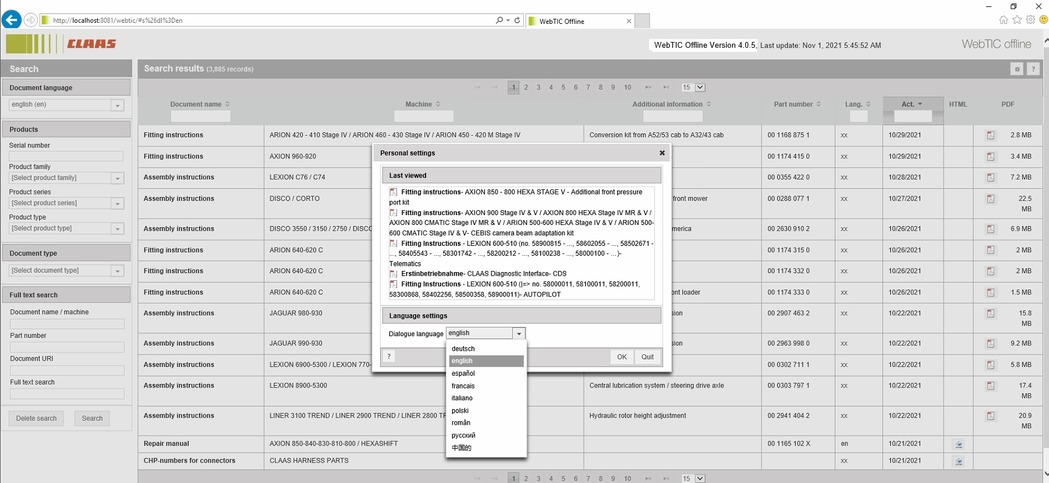Viewport: 1049px width, 483px height.
Task: Click the Serial number input field
Action: click(66, 156)
